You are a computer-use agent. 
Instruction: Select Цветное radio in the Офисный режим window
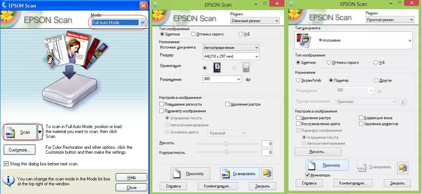(x=162, y=34)
